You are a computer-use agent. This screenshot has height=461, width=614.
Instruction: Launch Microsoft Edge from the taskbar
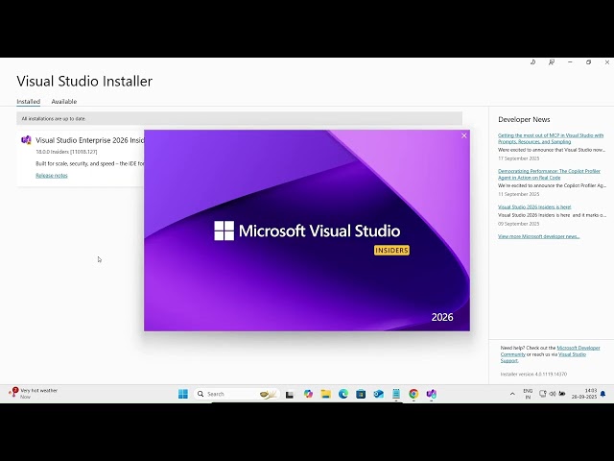(343, 394)
